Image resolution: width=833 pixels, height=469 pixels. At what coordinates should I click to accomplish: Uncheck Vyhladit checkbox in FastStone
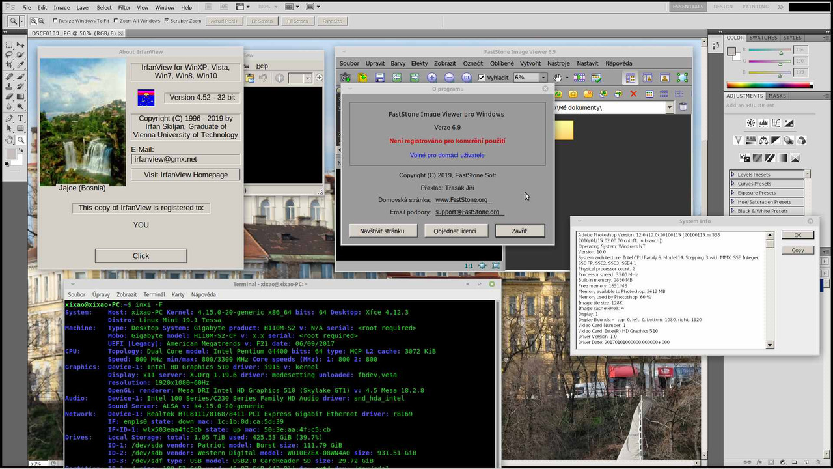click(482, 78)
